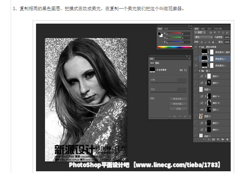
Task: Toggle lock position icon
Action: pos(209,42)
